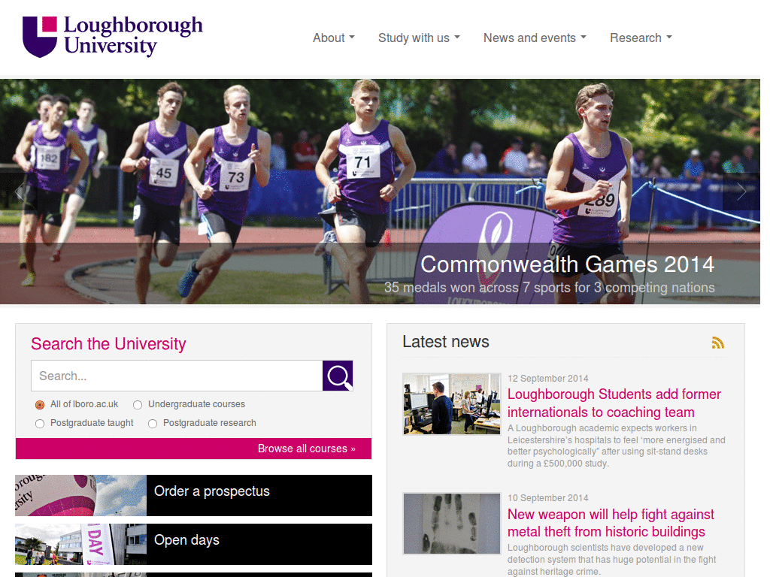
Task: Open the Open days banner
Action: (x=193, y=544)
